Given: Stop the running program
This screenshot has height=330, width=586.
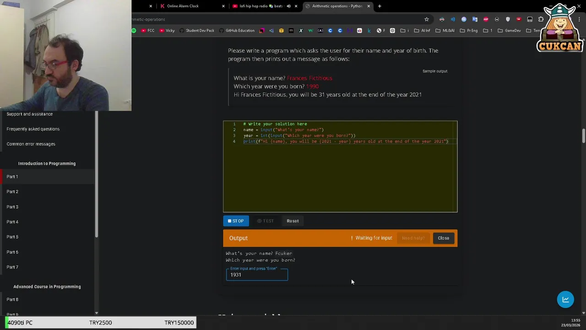Looking at the screenshot, I should [236, 221].
